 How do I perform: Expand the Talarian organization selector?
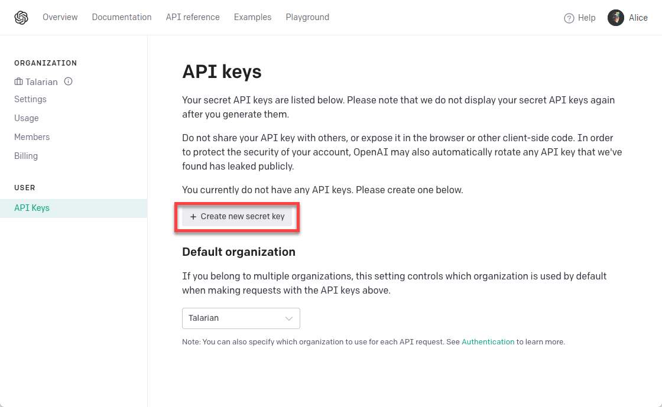click(x=241, y=318)
